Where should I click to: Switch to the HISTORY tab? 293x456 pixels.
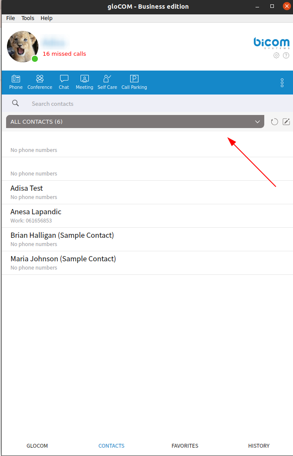click(259, 446)
